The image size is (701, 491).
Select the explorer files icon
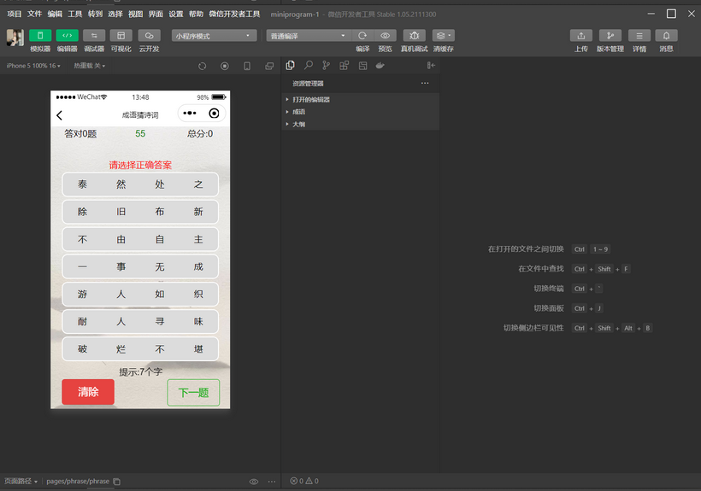pos(290,66)
